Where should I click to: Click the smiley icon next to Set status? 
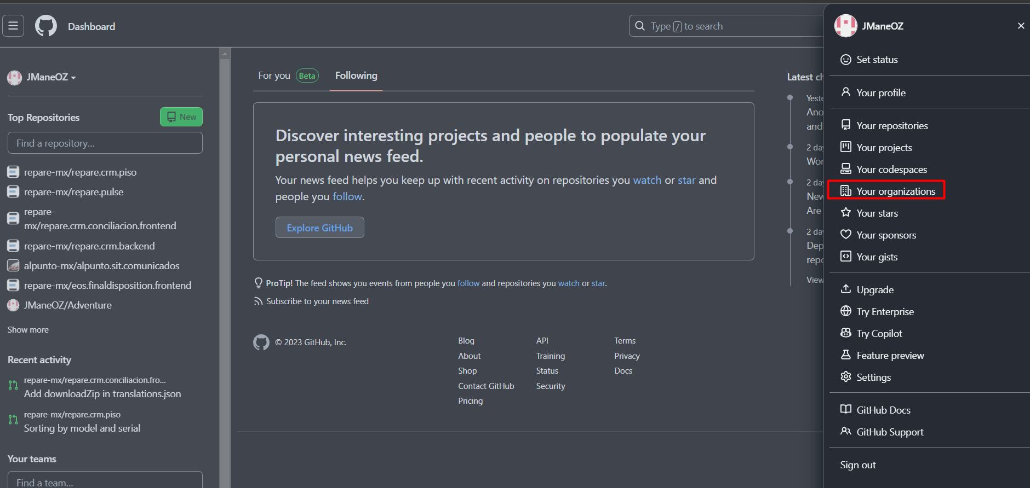[846, 60]
